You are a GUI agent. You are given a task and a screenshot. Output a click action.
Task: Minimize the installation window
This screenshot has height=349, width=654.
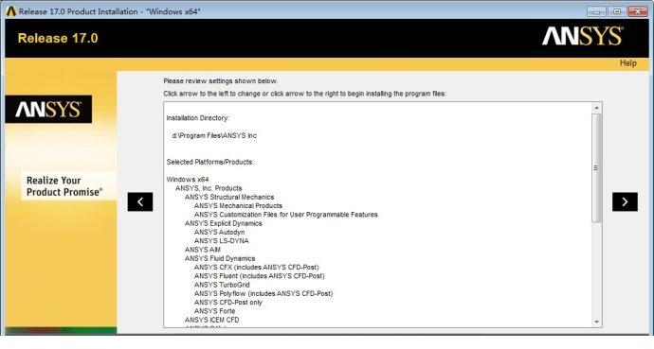596,11
